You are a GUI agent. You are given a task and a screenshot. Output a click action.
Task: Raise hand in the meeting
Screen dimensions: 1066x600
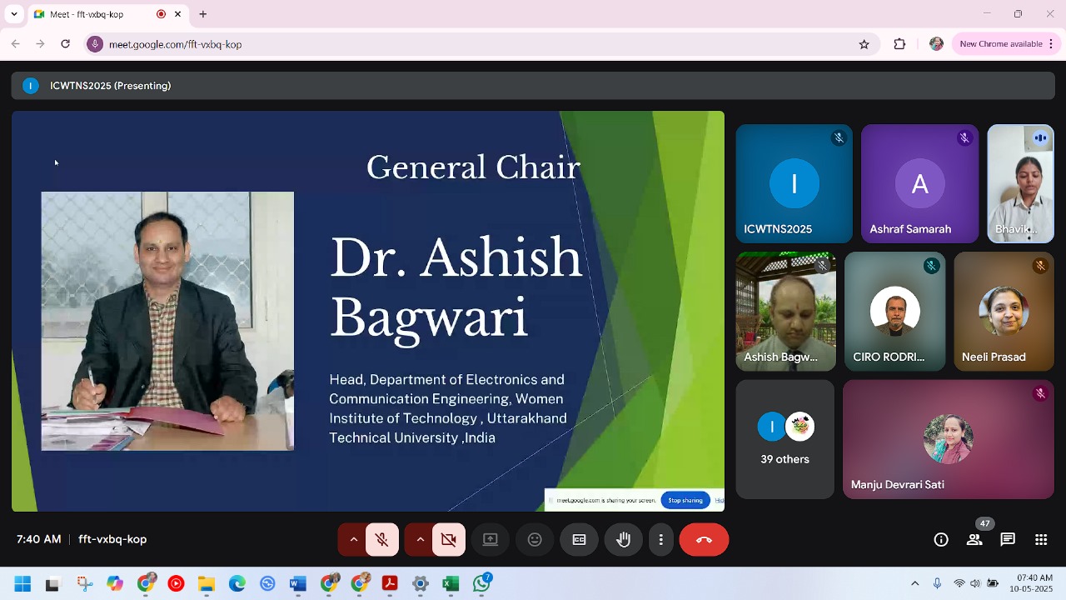623,540
